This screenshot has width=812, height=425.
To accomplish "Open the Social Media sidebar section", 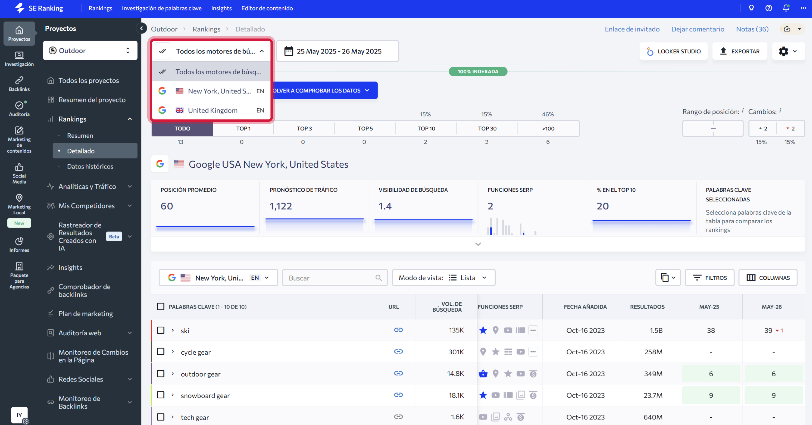I will (19, 173).
